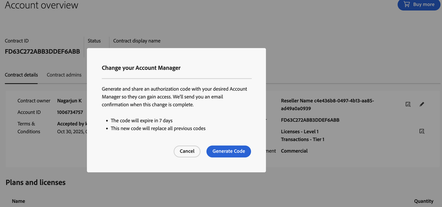Image resolution: width=442 pixels, height=207 pixels.
Task: Click the Commercial market segment value
Action: [x=294, y=151]
